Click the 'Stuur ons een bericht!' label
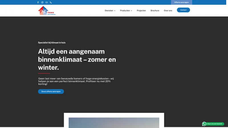 [215, 124]
